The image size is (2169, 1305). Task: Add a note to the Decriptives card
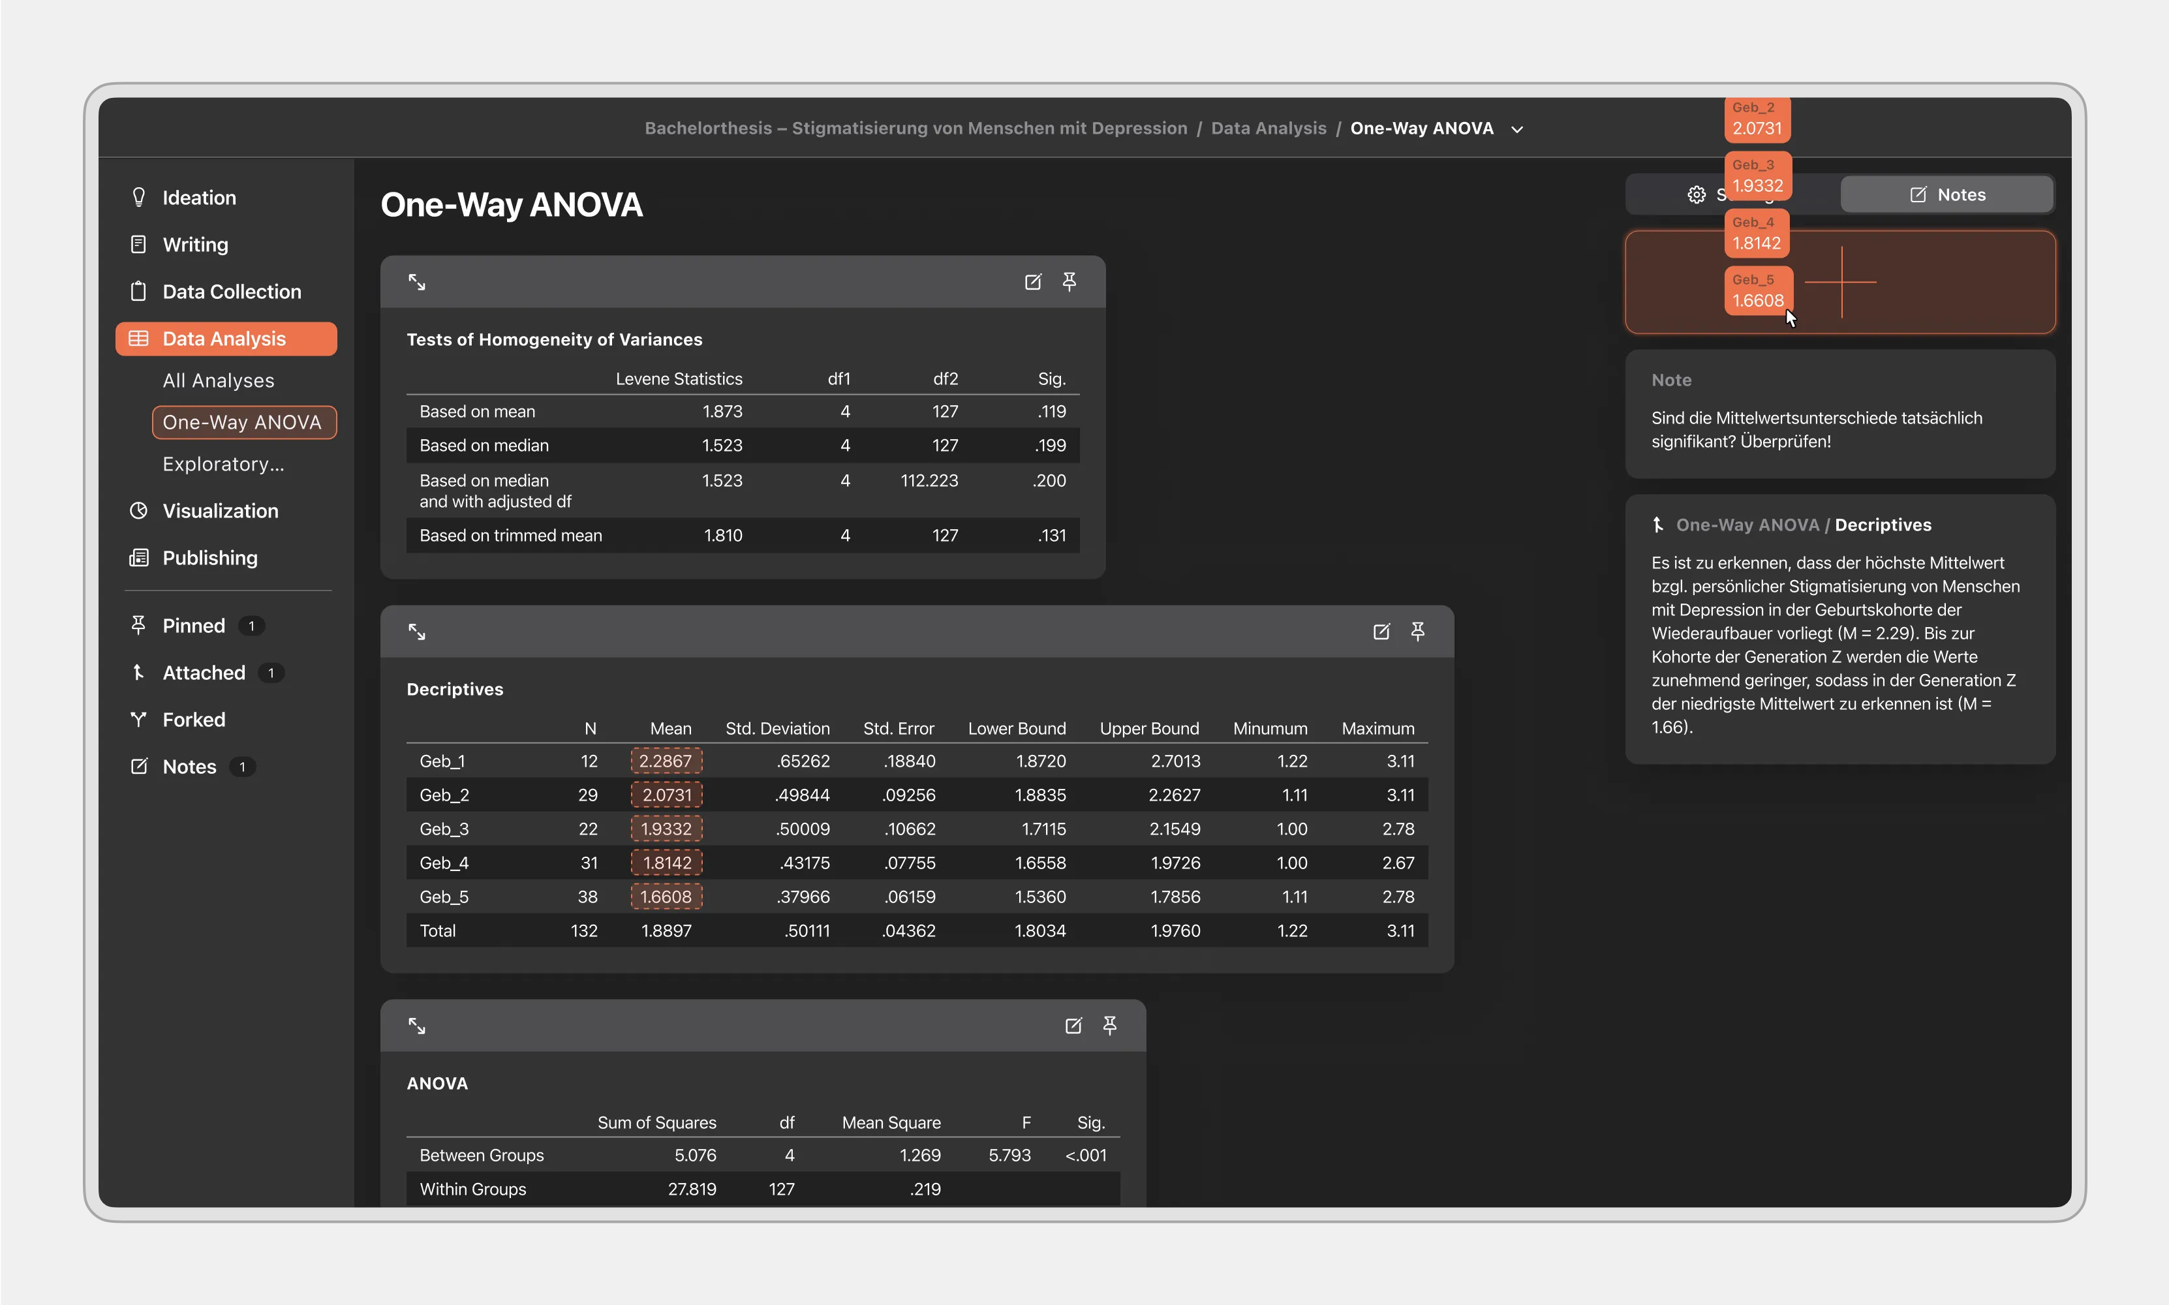point(1381,632)
